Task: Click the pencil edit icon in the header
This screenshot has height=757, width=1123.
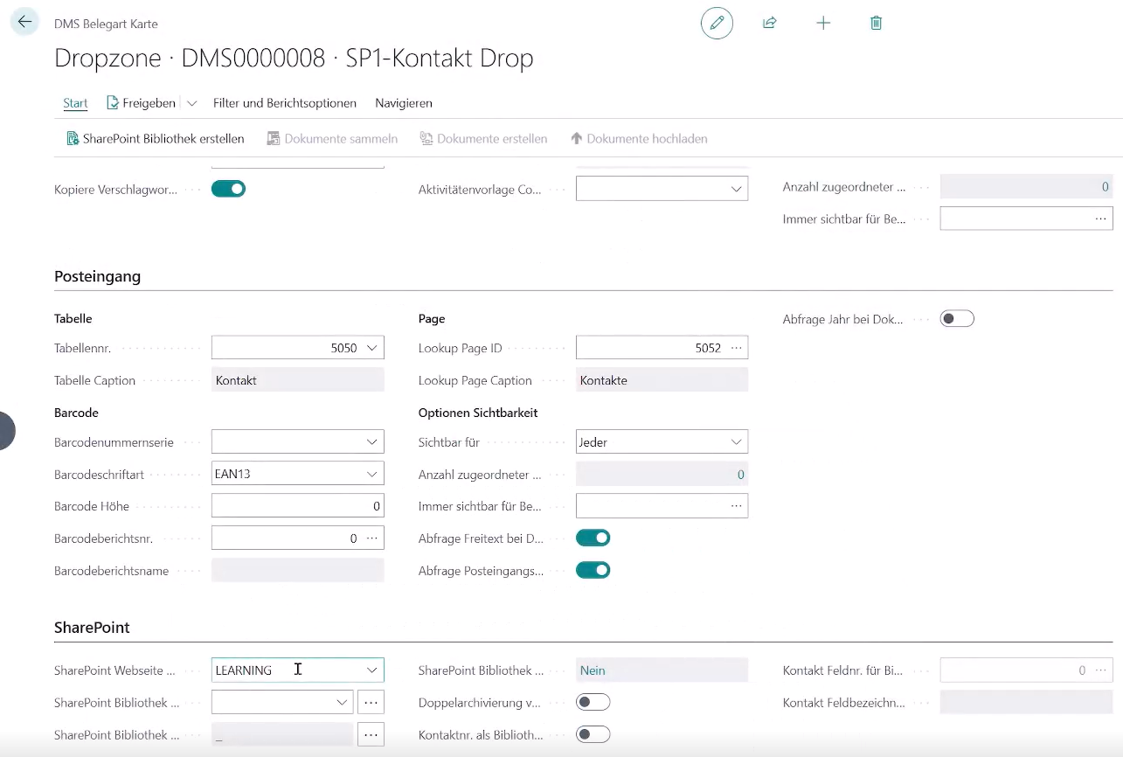Action: [717, 24]
